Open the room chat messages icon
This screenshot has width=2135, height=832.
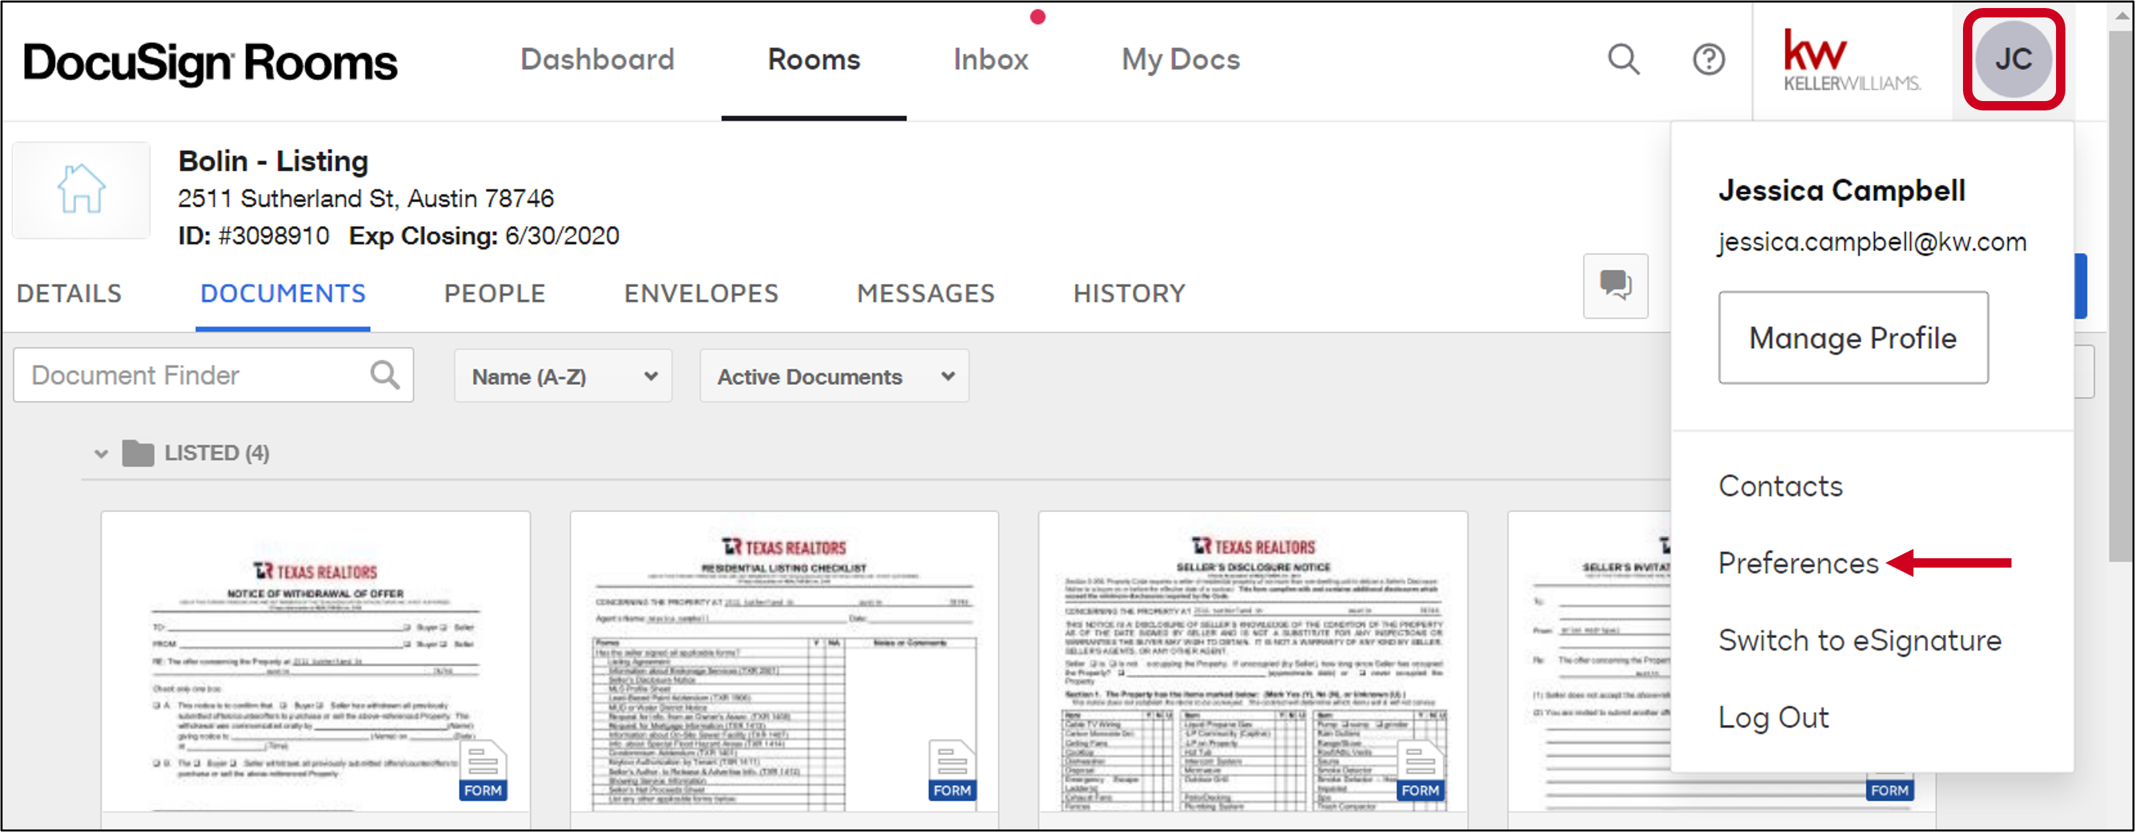click(1616, 286)
